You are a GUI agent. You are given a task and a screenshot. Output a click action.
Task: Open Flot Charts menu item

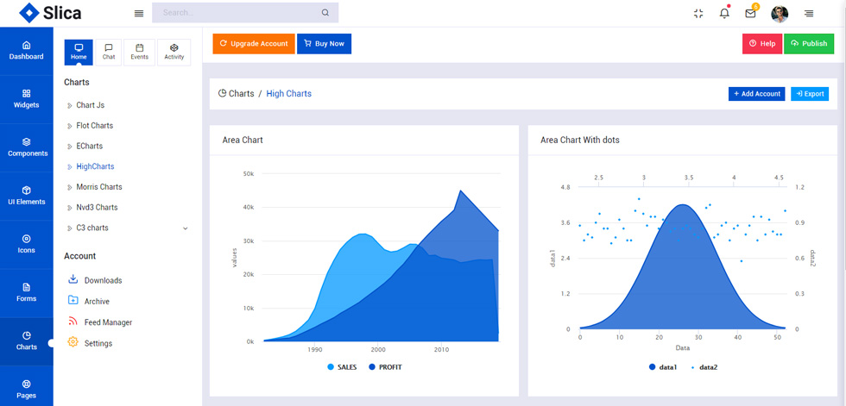coord(94,126)
